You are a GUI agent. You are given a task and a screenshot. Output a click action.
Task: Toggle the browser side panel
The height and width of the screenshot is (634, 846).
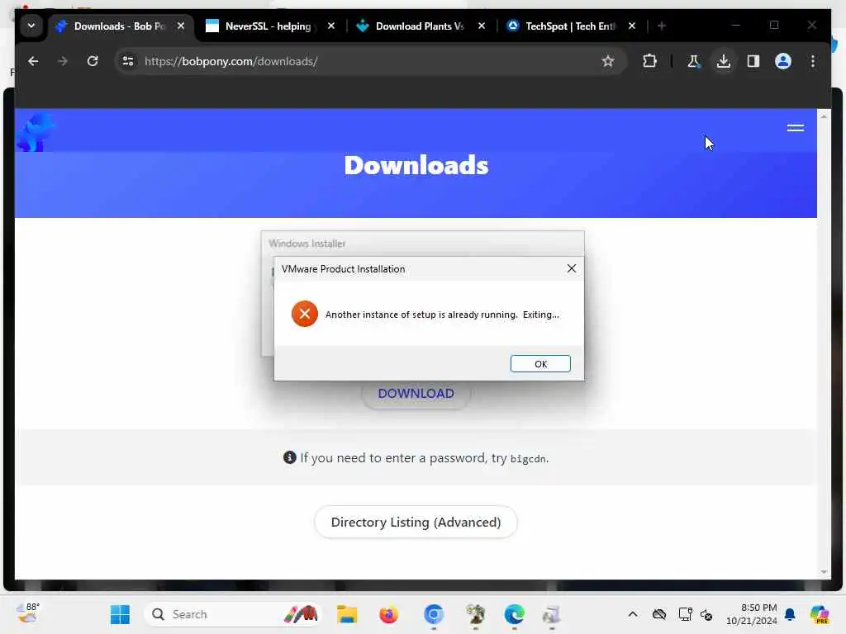tap(753, 61)
